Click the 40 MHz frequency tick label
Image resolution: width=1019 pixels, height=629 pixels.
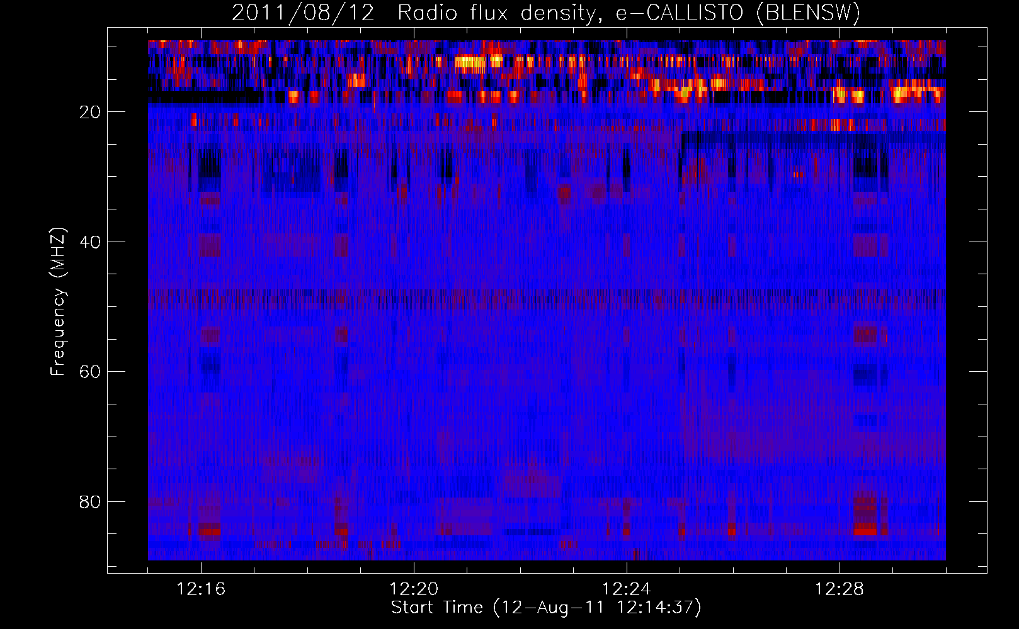[91, 242]
